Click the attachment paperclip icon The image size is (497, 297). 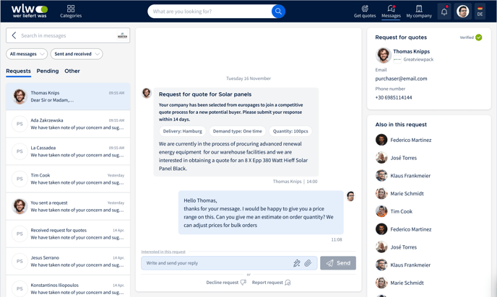[x=308, y=263]
